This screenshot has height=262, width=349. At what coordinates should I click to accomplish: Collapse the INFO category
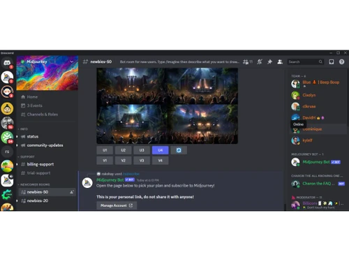23,129
